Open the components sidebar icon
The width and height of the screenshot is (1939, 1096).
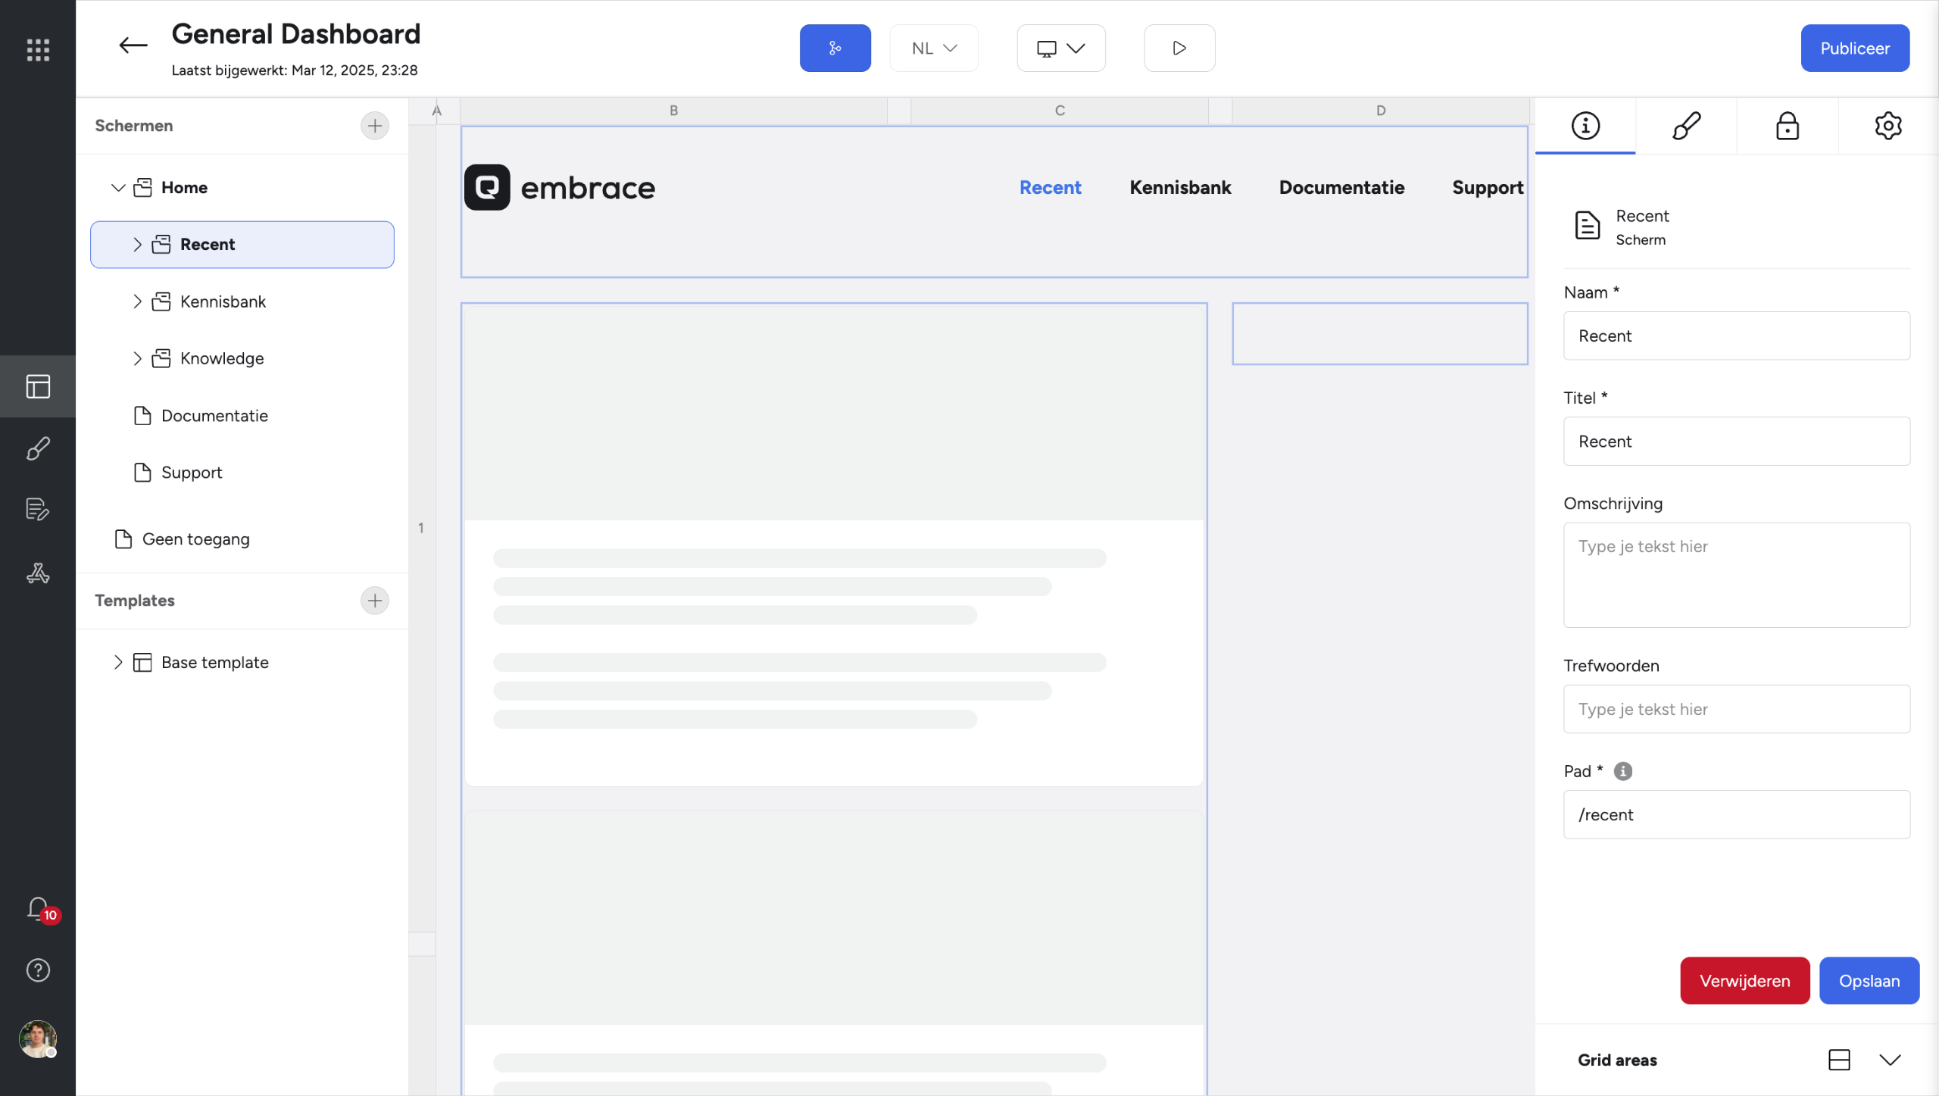pos(38,573)
